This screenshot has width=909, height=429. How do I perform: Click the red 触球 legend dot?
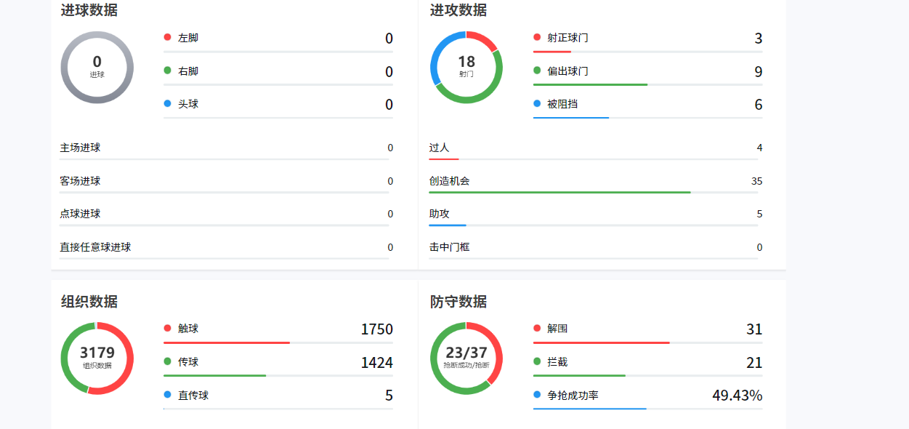[x=169, y=328]
